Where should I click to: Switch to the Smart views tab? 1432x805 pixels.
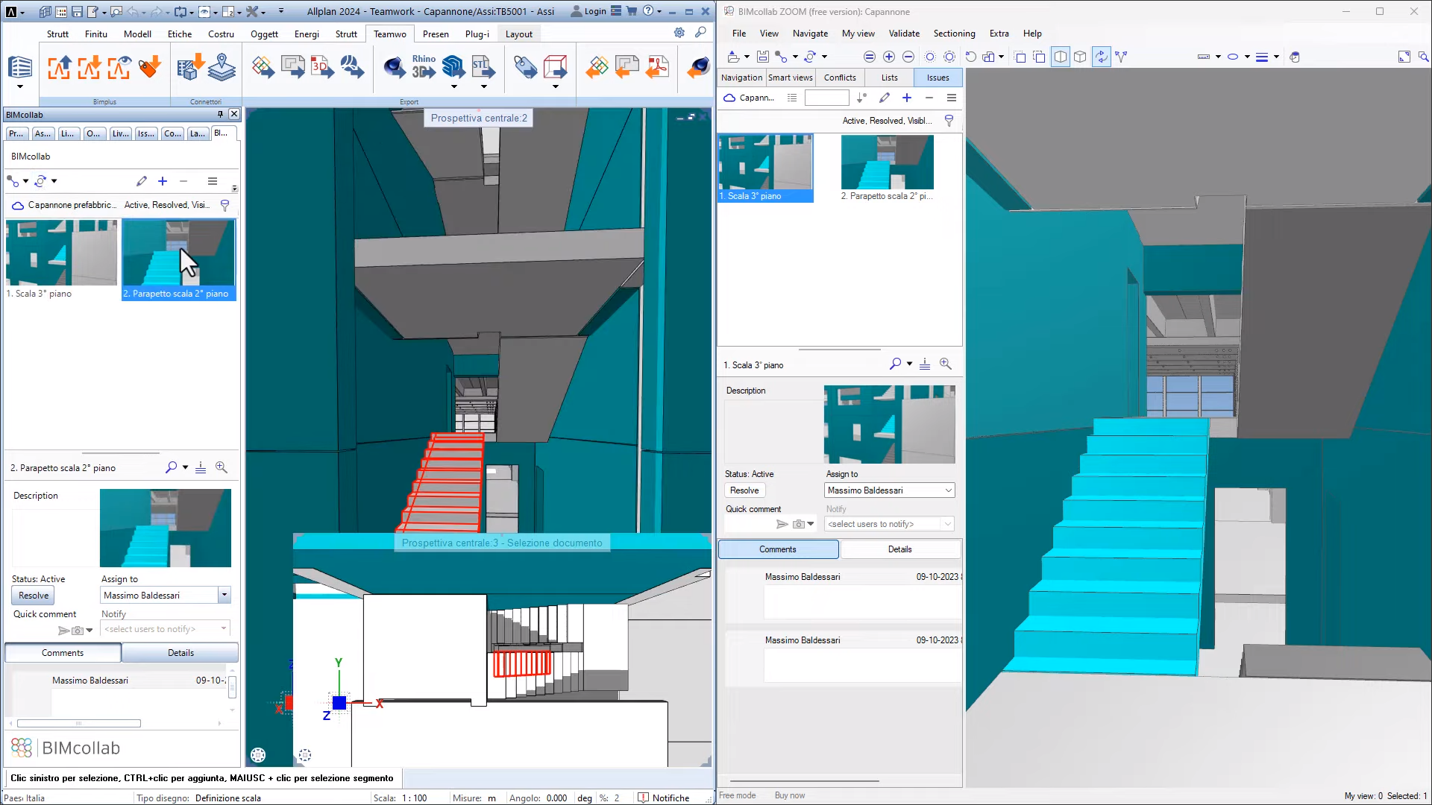point(790,78)
